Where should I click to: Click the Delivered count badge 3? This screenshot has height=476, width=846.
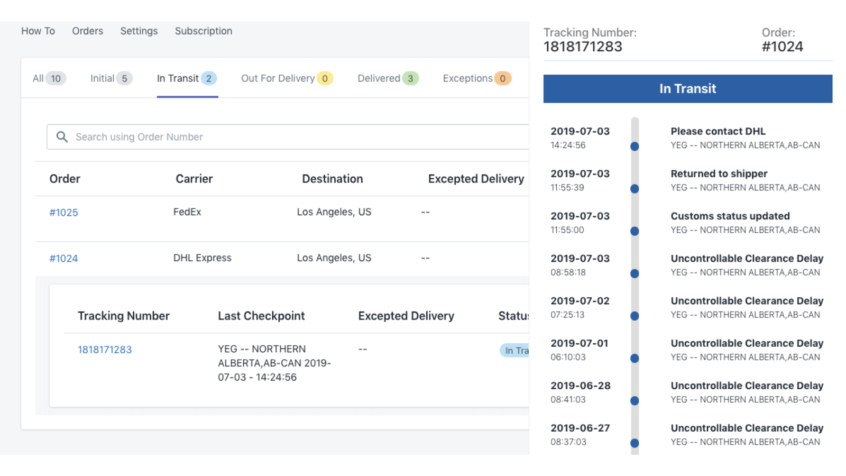[x=410, y=78]
